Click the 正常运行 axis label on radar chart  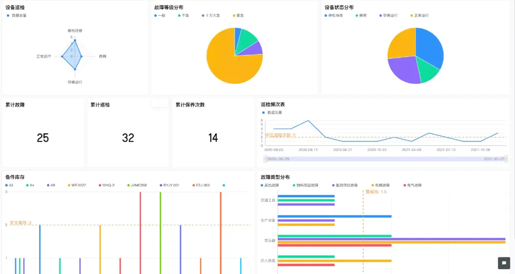[44, 56]
